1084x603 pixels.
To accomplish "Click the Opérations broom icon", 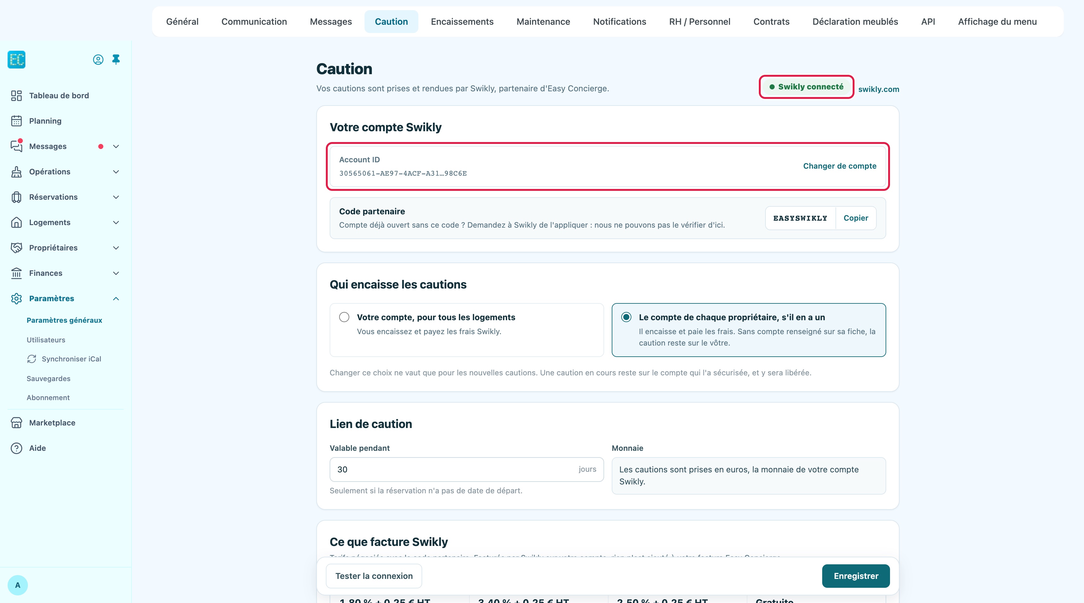I will [x=16, y=172].
